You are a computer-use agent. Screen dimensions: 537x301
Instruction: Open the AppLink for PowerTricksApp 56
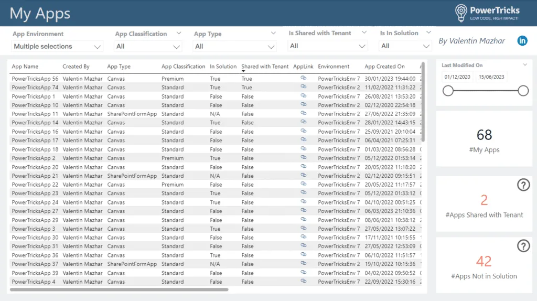304,78
